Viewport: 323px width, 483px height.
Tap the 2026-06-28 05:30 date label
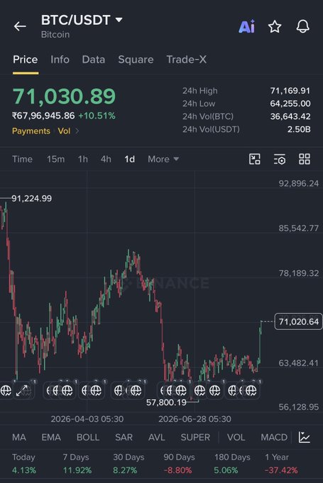[x=195, y=419]
